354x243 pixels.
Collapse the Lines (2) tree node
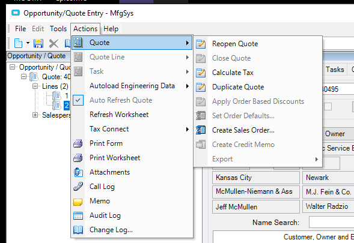[35, 86]
